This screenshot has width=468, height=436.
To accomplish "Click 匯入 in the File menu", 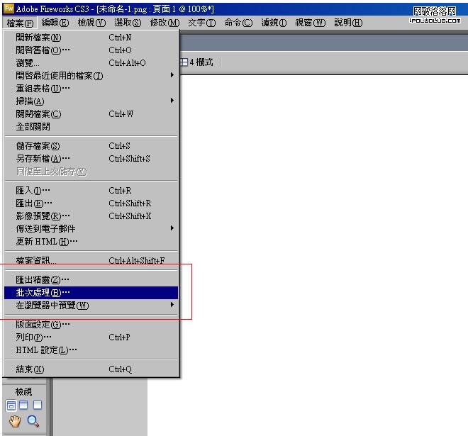I will 33,191.
